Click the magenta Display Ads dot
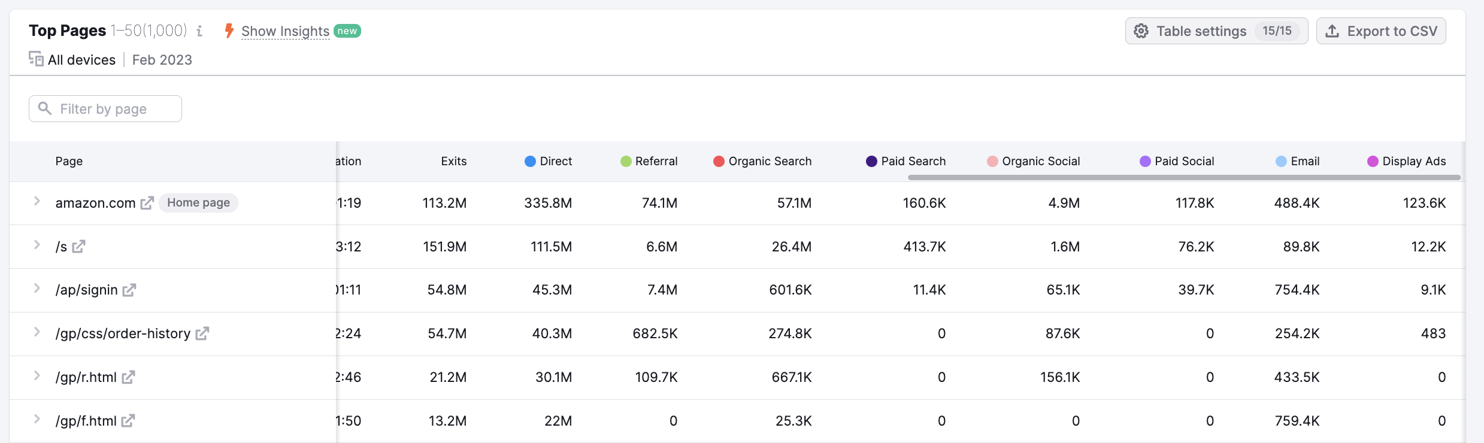The image size is (1484, 443). pyautogui.click(x=1373, y=161)
